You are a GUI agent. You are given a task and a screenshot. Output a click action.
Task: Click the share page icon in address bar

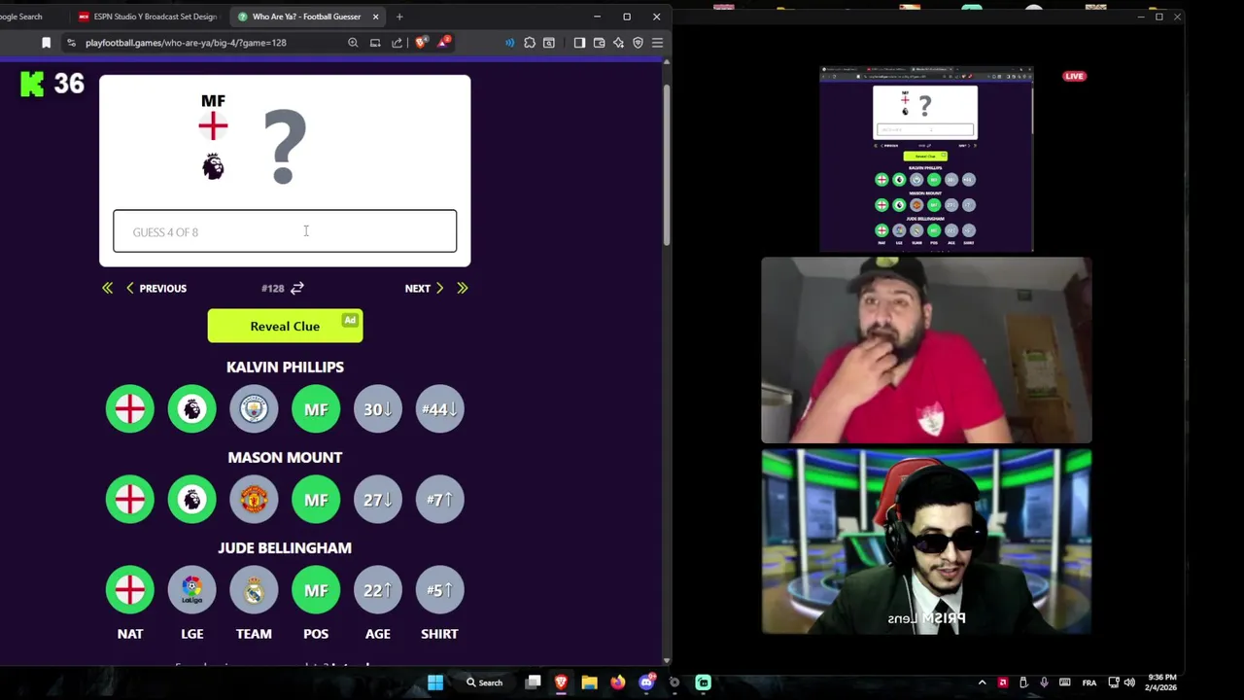point(397,43)
